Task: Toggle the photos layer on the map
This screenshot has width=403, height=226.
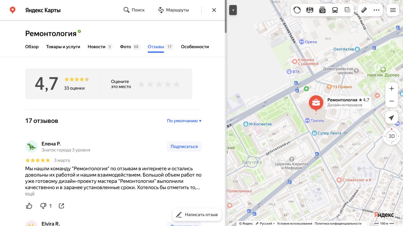Action: [322, 10]
